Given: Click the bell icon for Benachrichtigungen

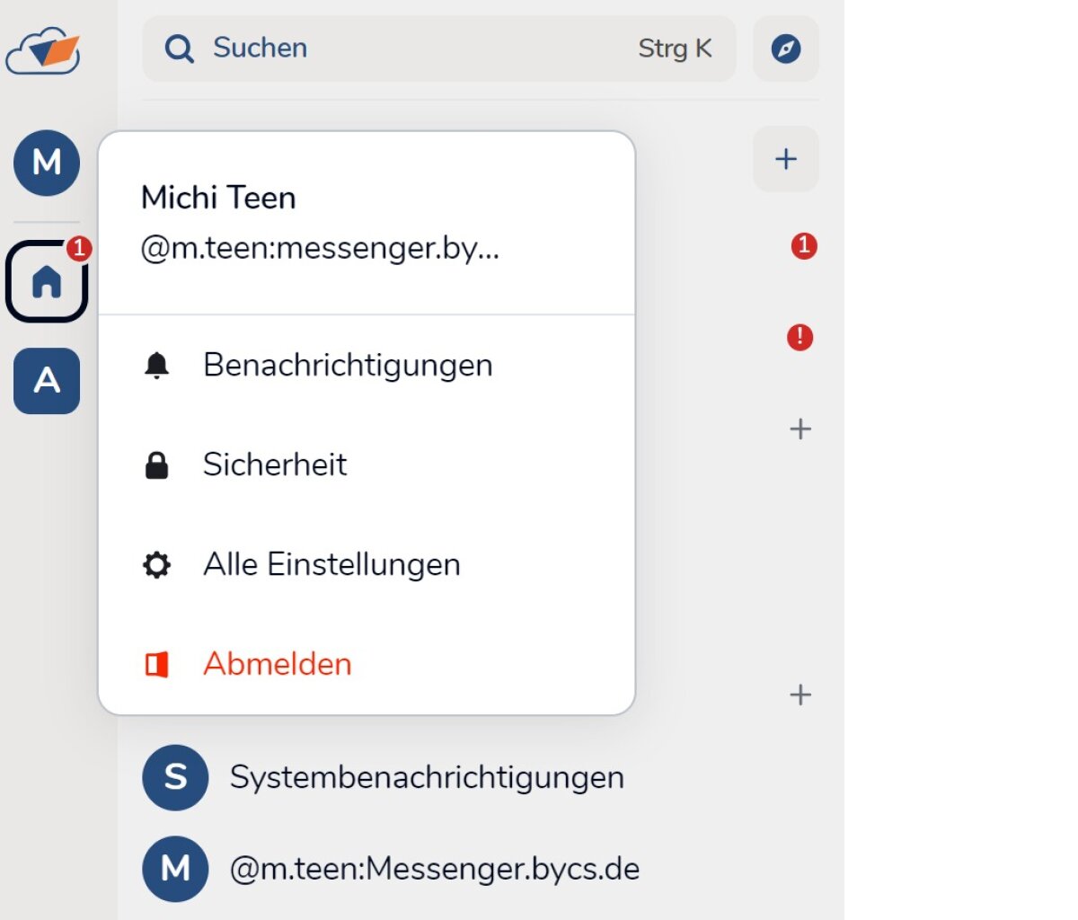Looking at the screenshot, I should point(157,366).
